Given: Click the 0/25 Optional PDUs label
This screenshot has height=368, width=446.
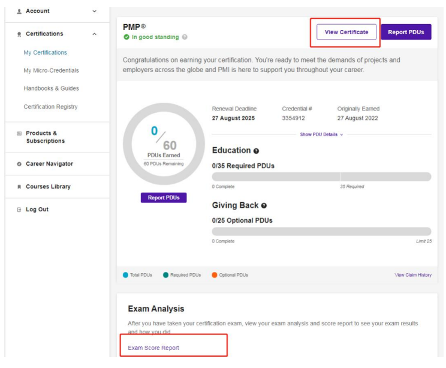Looking at the screenshot, I should 242,220.
